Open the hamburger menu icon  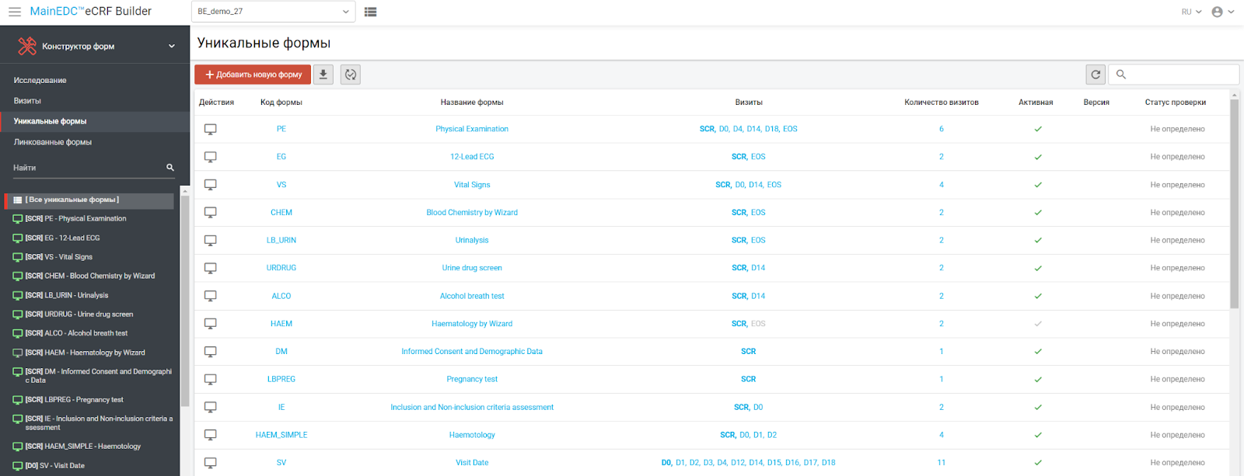coord(15,12)
